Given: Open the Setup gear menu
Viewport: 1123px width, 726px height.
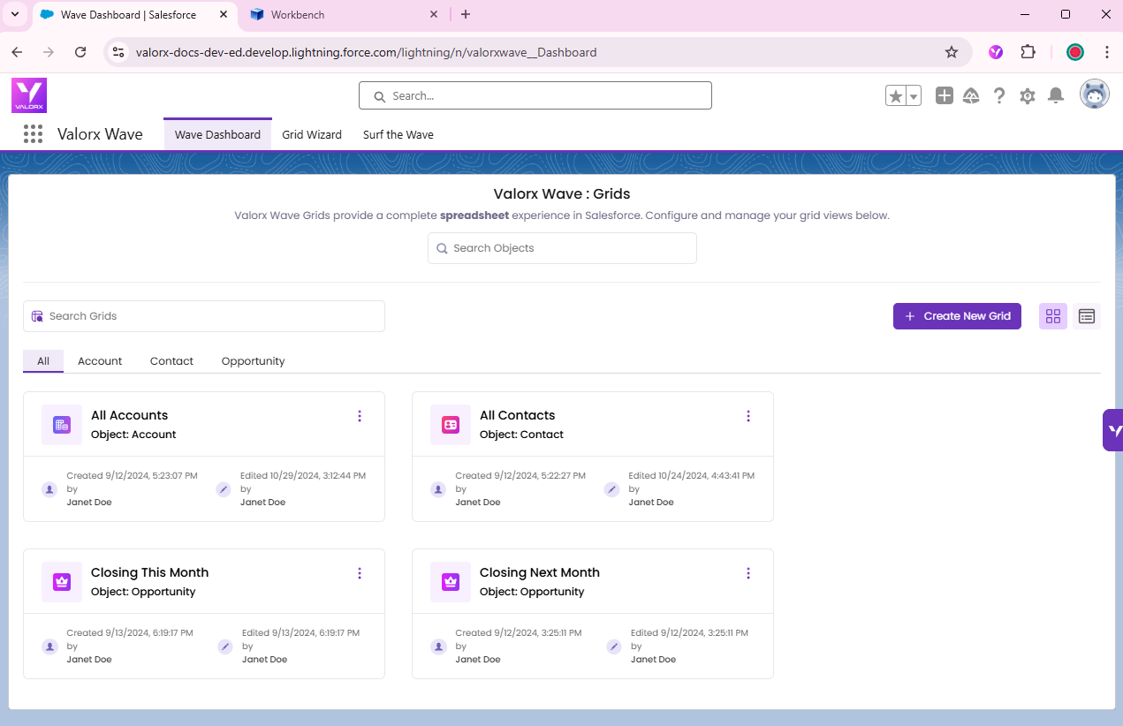Looking at the screenshot, I should 1027,95.
